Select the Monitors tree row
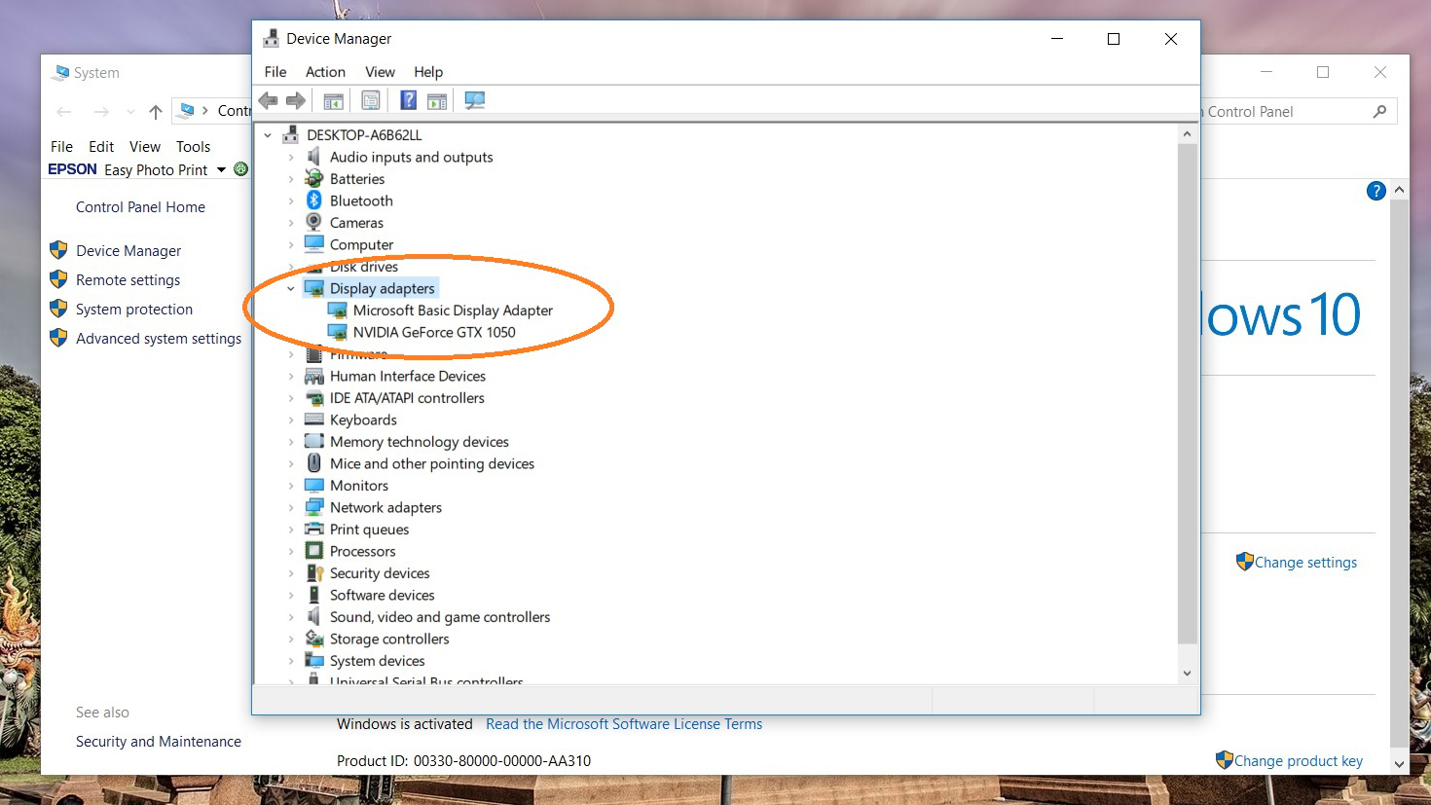This screenshot has width=1431, height=805. [x=359, y=486]
